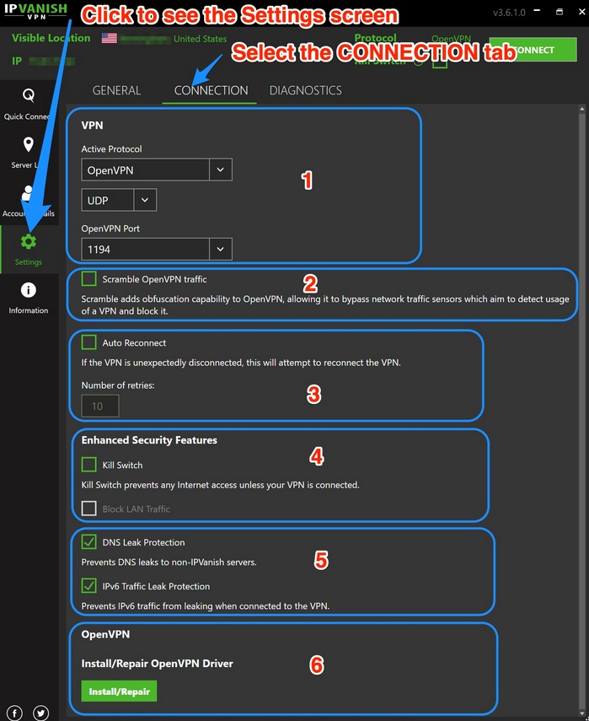Click the IPVanish VPN logo
This screenshot has height=721, width=589.
click(35, 12)
